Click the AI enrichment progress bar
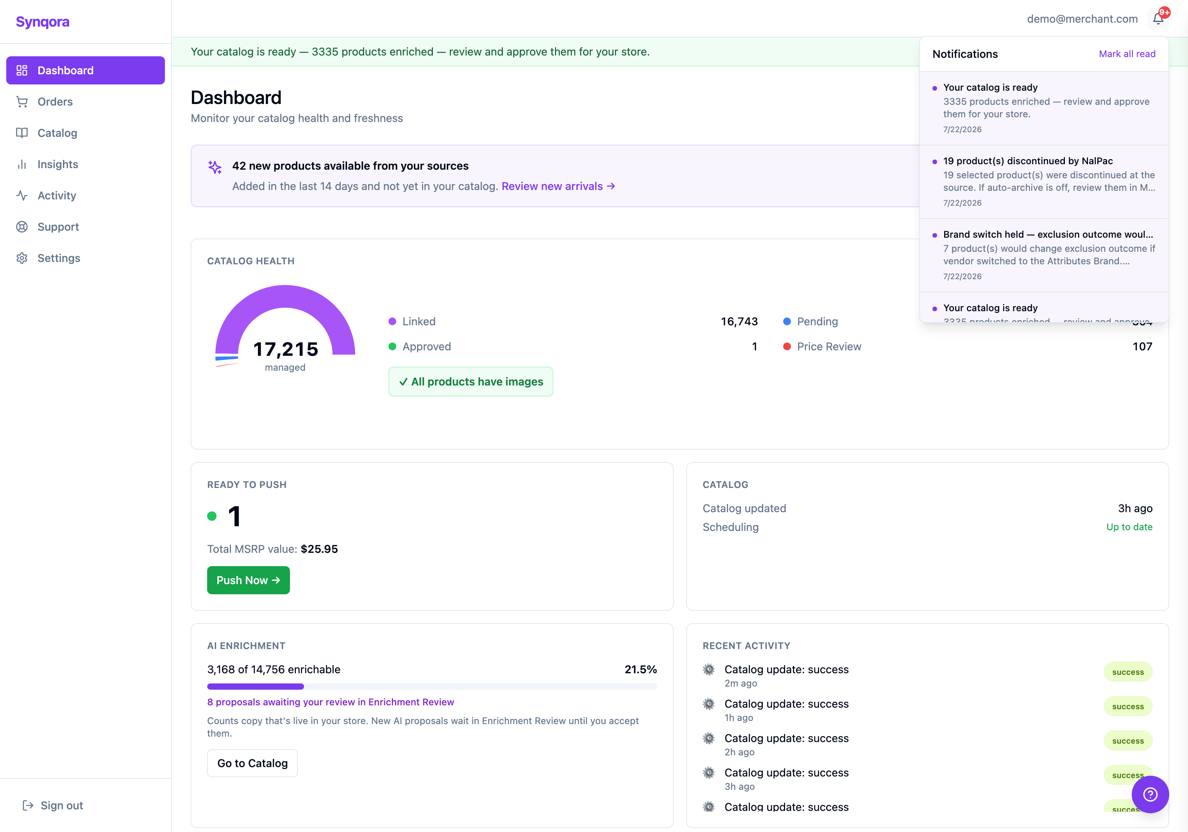The height and width of the screenshot is (832, 1188). click(x=432, y=687)
